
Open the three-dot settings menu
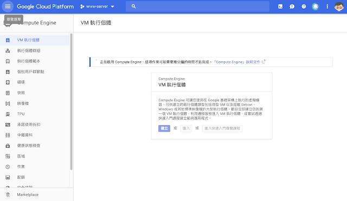[327, 7]
